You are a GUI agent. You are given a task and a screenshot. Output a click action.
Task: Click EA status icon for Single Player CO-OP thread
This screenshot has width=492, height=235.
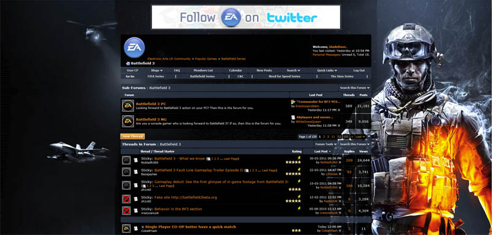coord(126,228)
